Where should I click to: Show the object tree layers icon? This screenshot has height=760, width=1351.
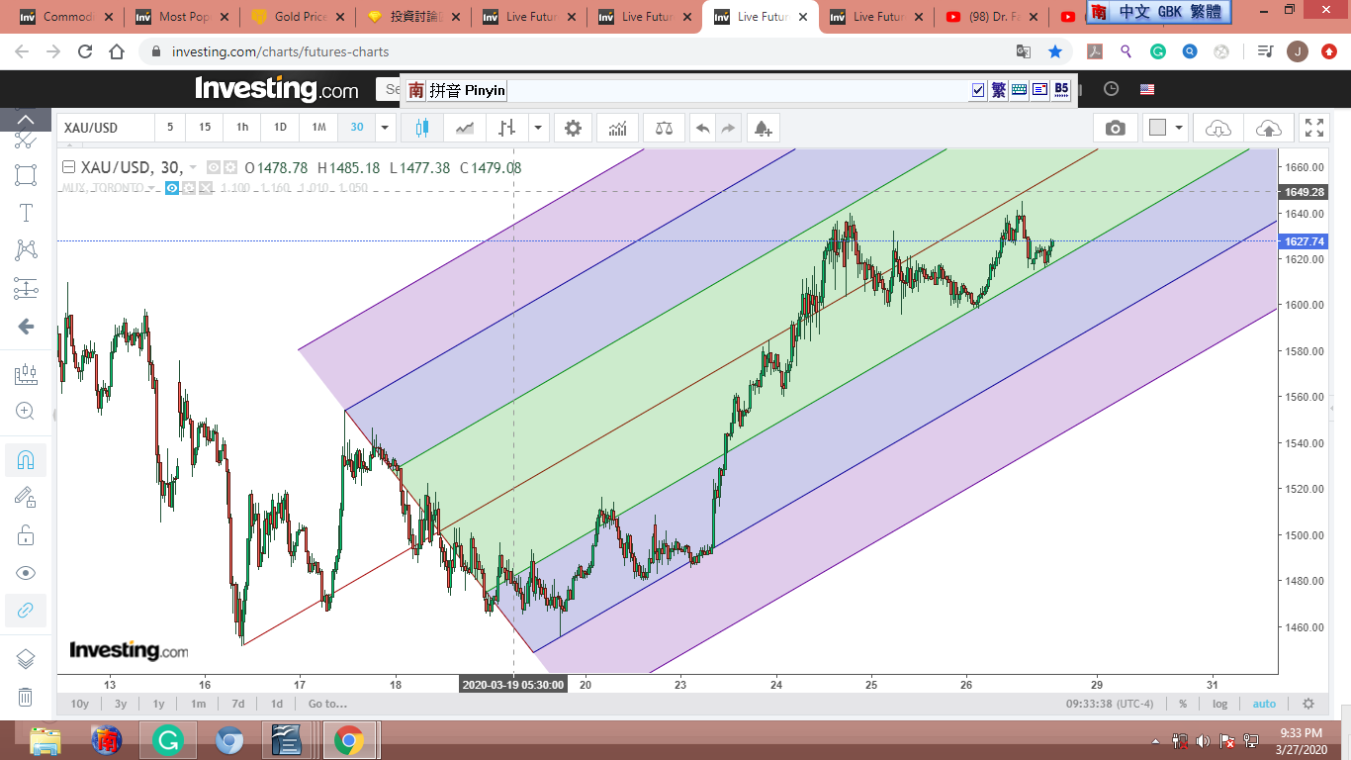coord(26,659)
